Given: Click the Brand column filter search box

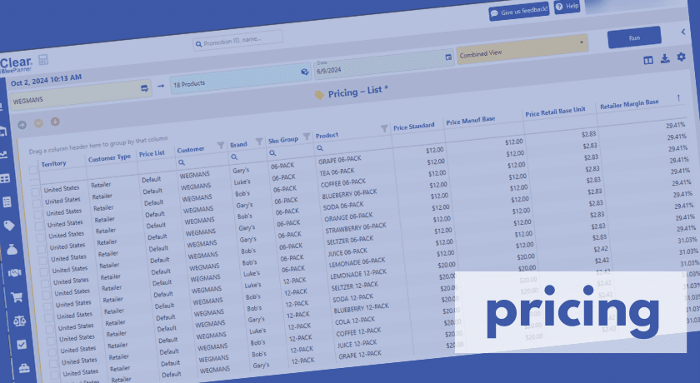Looking at the screenshot, I should click(x=247, y=155).
